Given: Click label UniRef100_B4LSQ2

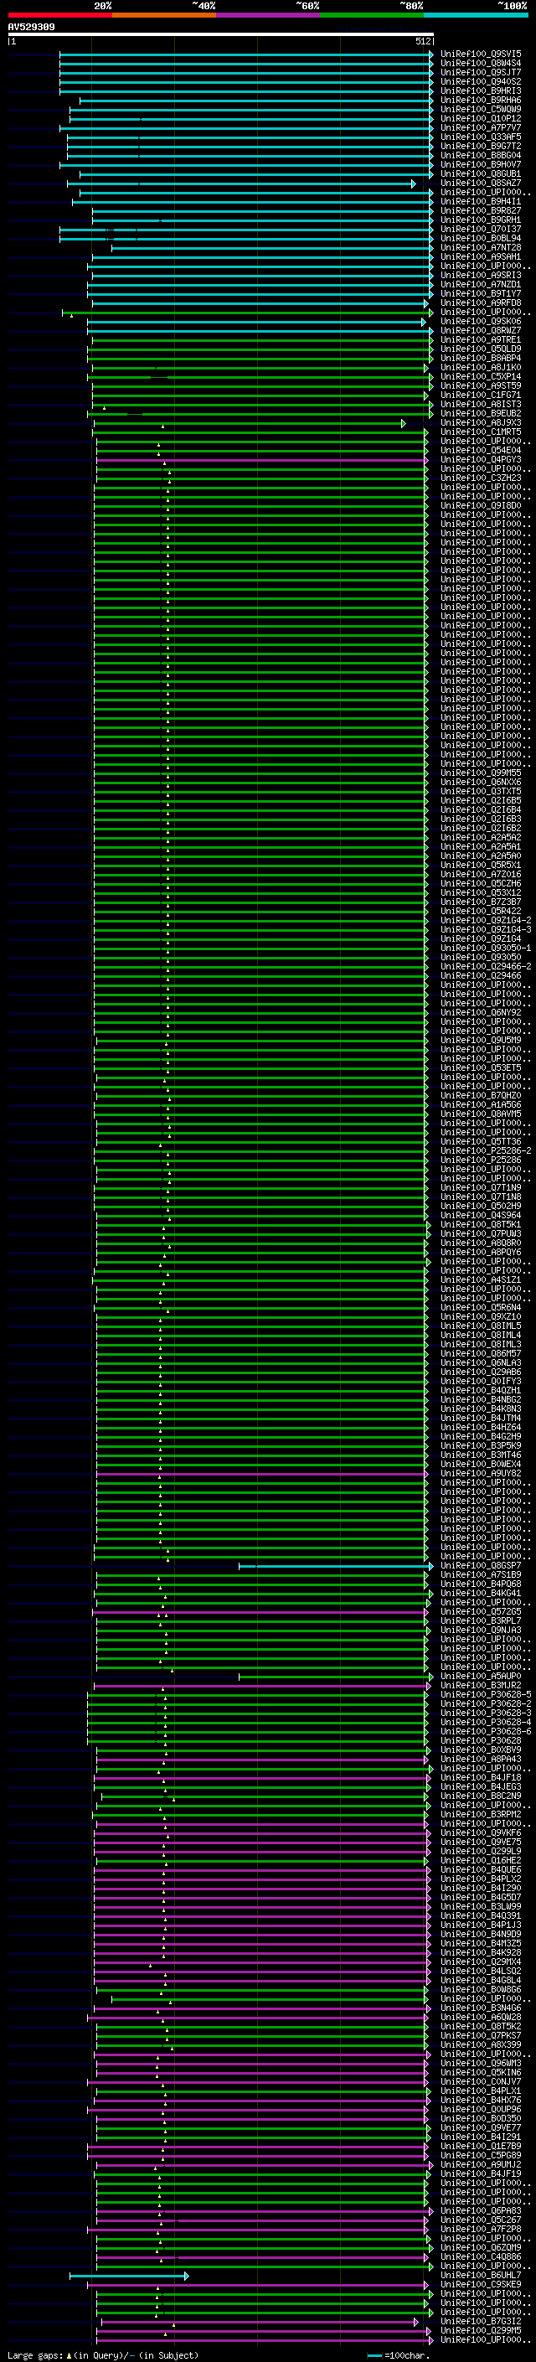Looking at the screenshot, I should click(x=481, y=1971).
